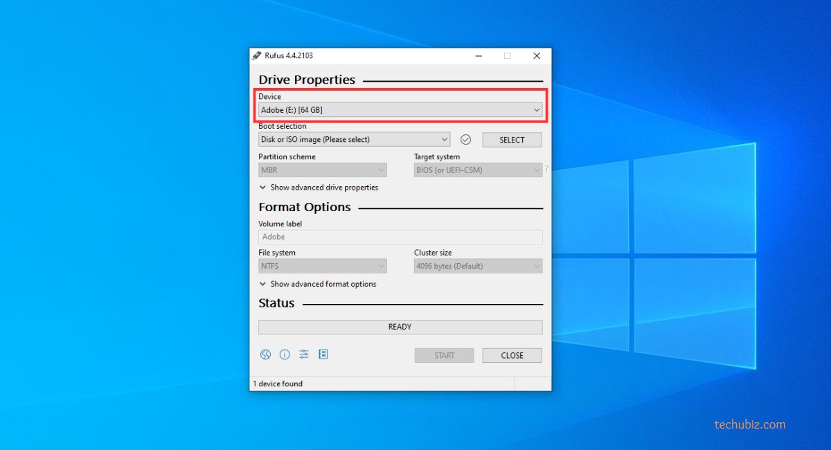
Task: Click the globe language icon
Action: point(265,354)
